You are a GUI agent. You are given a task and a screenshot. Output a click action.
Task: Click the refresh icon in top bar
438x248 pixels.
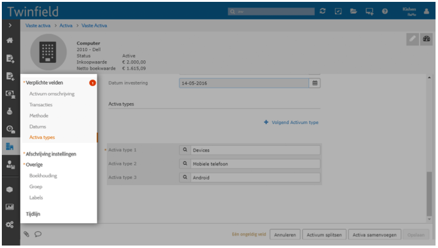pyautogui.click(x=323, y=11)
